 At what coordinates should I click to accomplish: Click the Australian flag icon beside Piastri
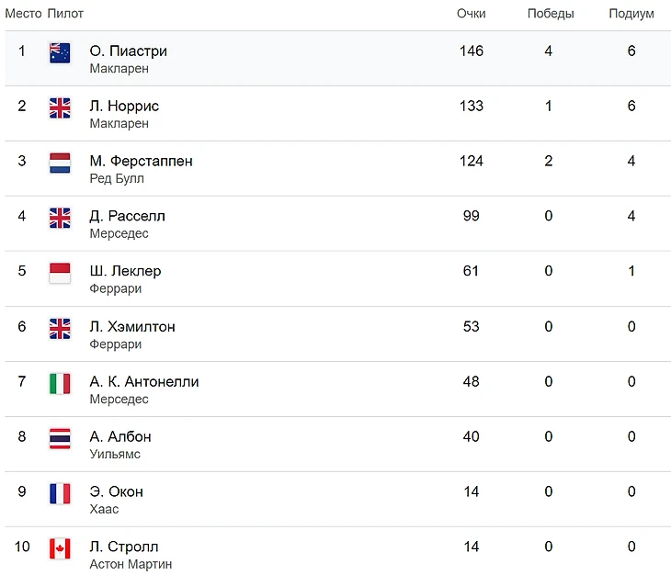60,52
